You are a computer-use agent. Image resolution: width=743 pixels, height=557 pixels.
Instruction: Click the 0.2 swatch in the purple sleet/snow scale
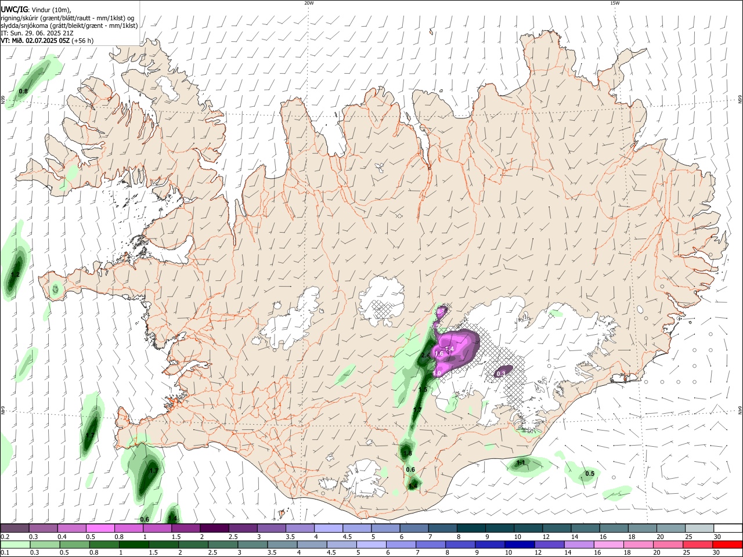click(x=15, y=529)
